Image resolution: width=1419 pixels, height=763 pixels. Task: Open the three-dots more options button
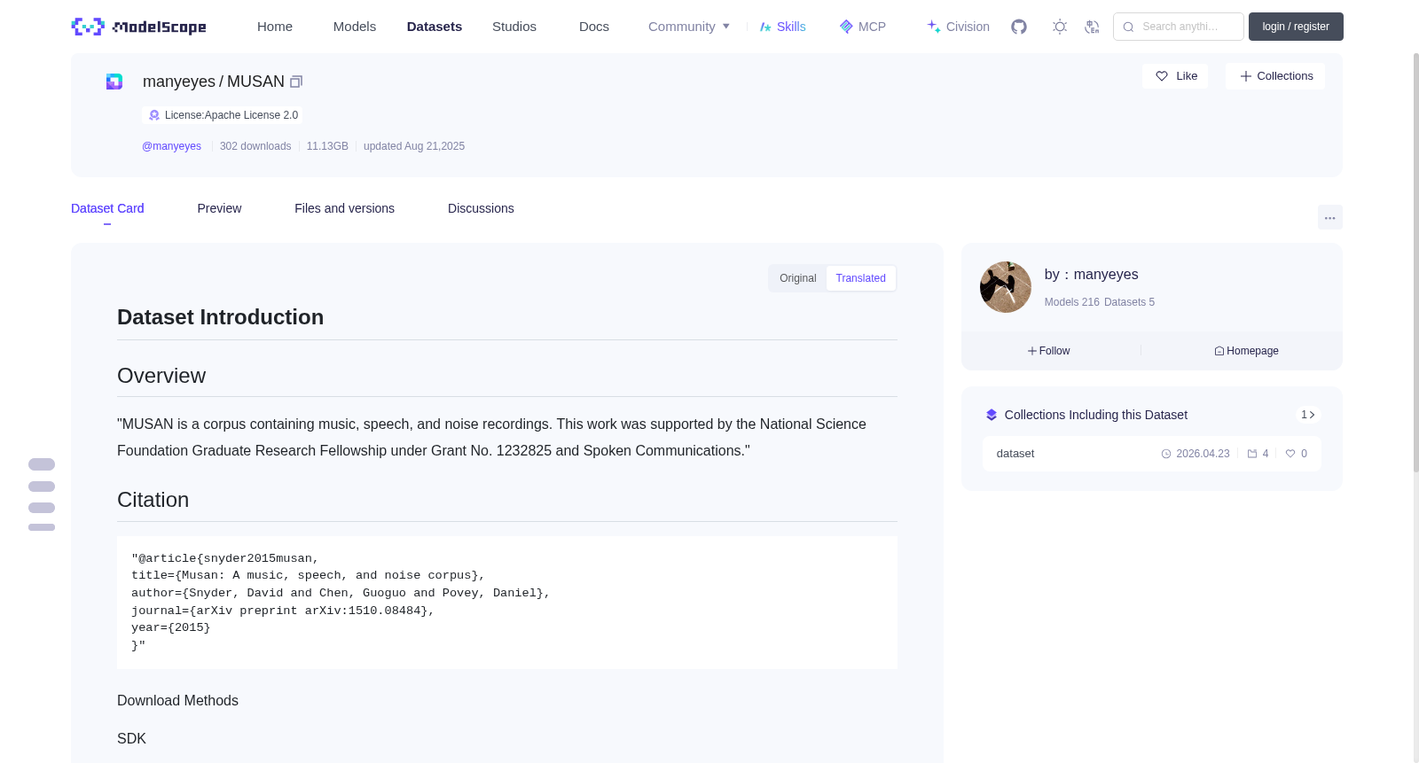1330,217
